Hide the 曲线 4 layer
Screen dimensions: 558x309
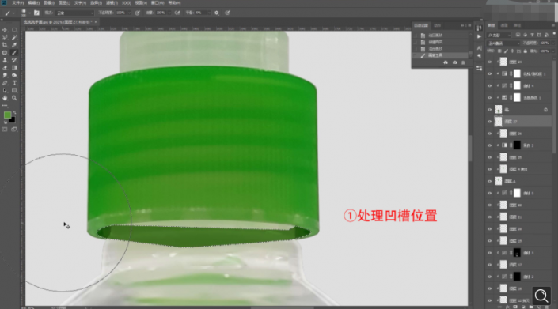pyautogui.click(x=489, y=85)
